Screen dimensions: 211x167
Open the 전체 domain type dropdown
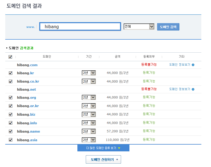(x=139, y=27)
